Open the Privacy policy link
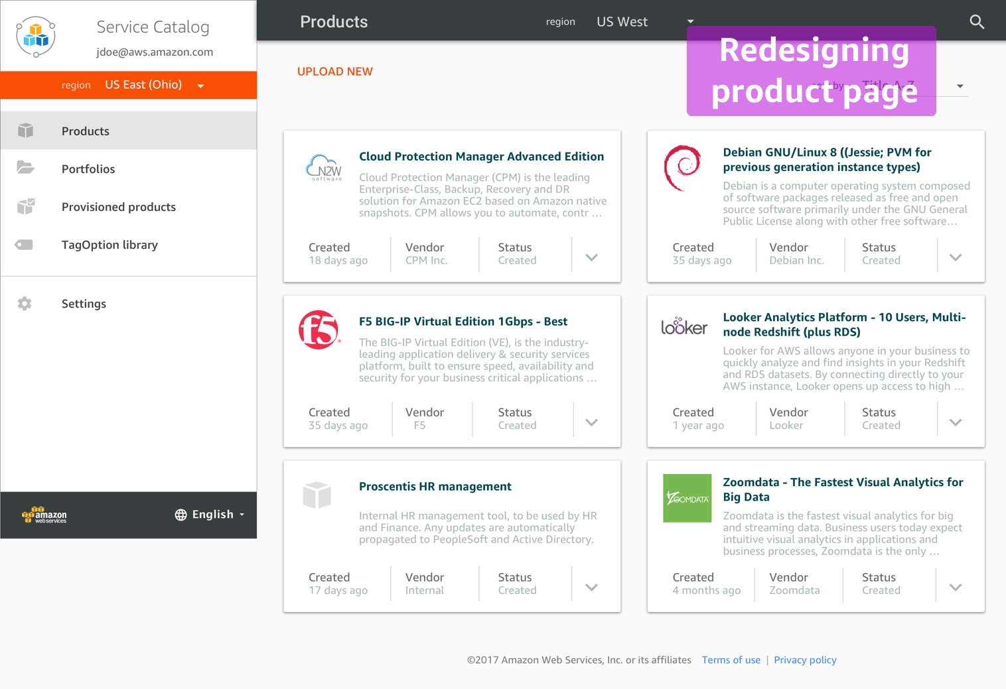1006x689 pixels. [805, 660]
